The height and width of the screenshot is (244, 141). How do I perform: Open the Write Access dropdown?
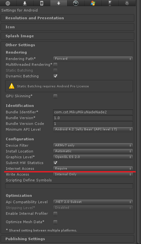click(93, 174)
